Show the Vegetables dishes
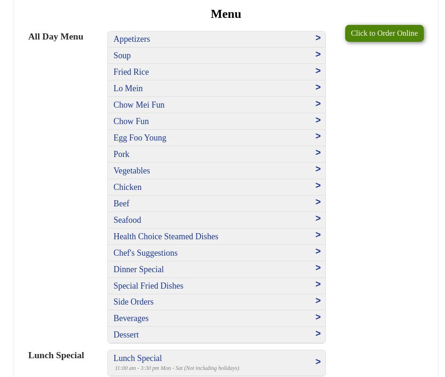The height and width of the screenshot is (377, 445). click(x=131, y=171)
